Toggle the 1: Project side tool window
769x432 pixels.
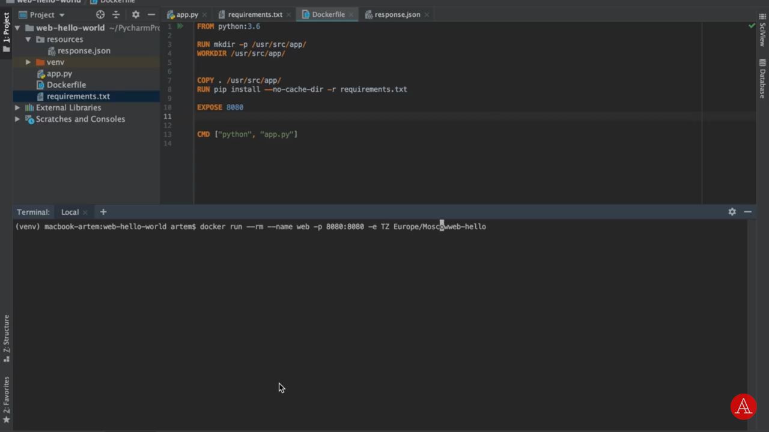pos(6,32)
